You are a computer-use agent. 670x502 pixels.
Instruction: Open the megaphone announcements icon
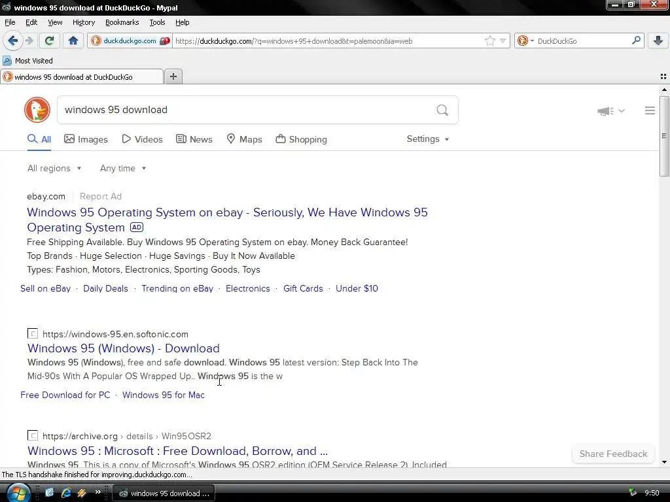605,111
